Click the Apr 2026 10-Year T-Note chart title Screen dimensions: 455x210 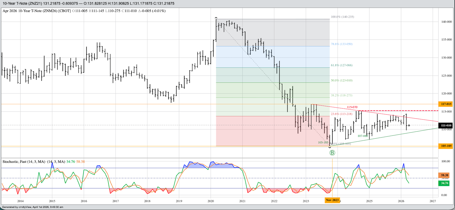(x=36, y=11)
